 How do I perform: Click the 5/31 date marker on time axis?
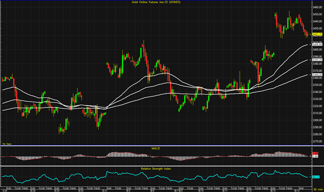[x=105, y=191]
